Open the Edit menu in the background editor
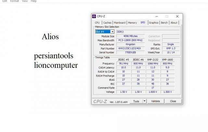Viewport: 208px width, 132px height. pos(5,1)
